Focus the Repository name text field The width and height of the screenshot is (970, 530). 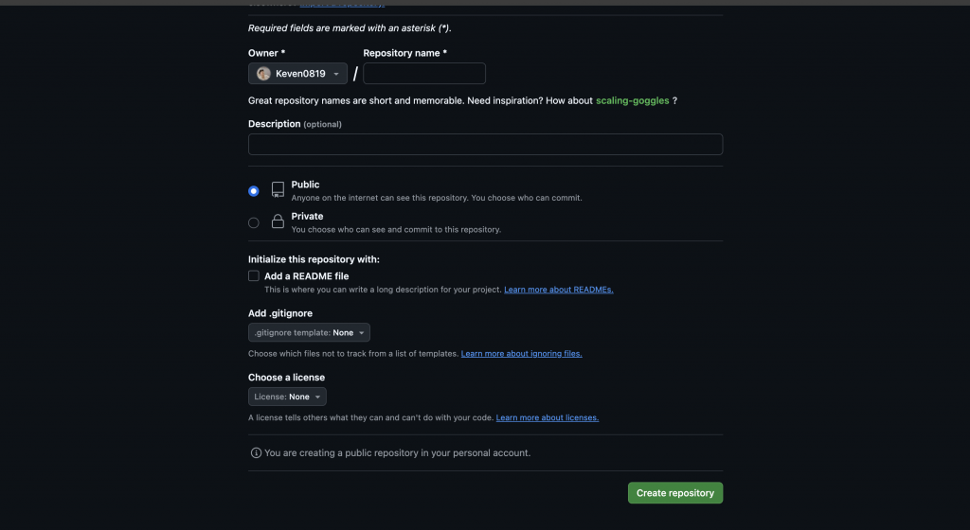[x=424, y=74]
